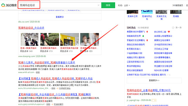Open the 芜湖赶集网 site link
The image size is (188, 106).
pos(58,104)
